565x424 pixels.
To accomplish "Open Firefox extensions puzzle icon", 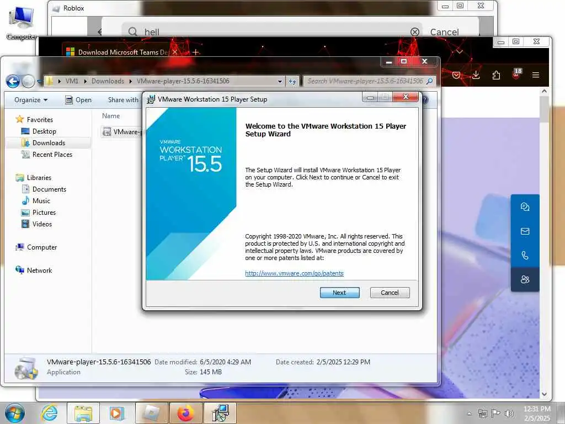I will (x=496, y=75).
